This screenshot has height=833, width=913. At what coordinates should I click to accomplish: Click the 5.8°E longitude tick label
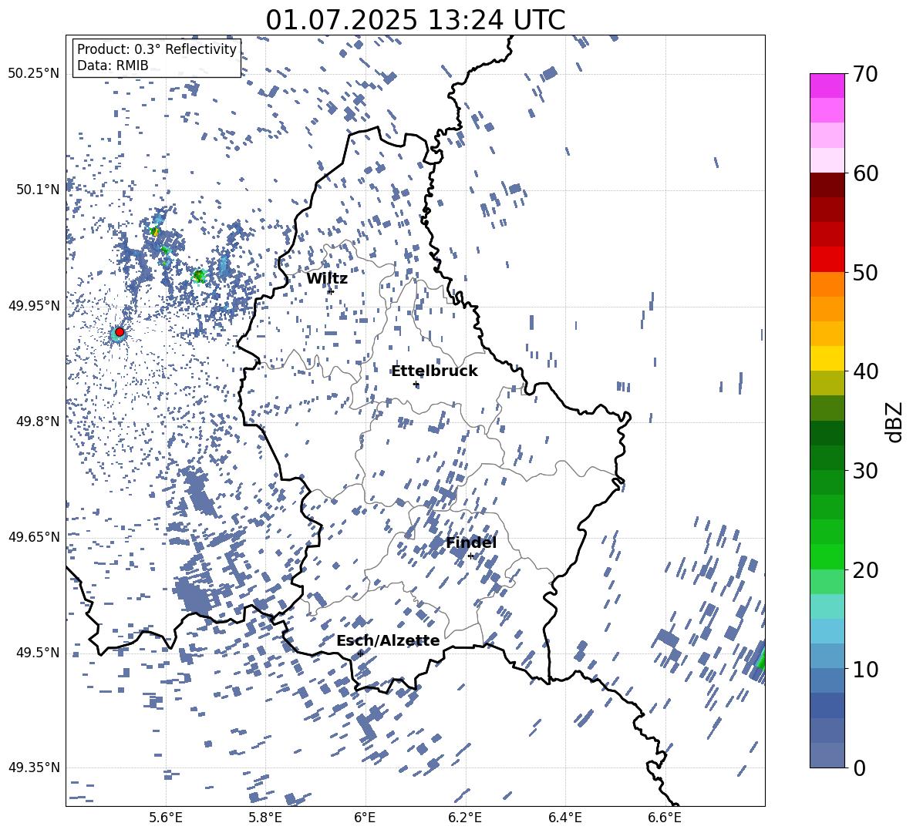[265, 818]
